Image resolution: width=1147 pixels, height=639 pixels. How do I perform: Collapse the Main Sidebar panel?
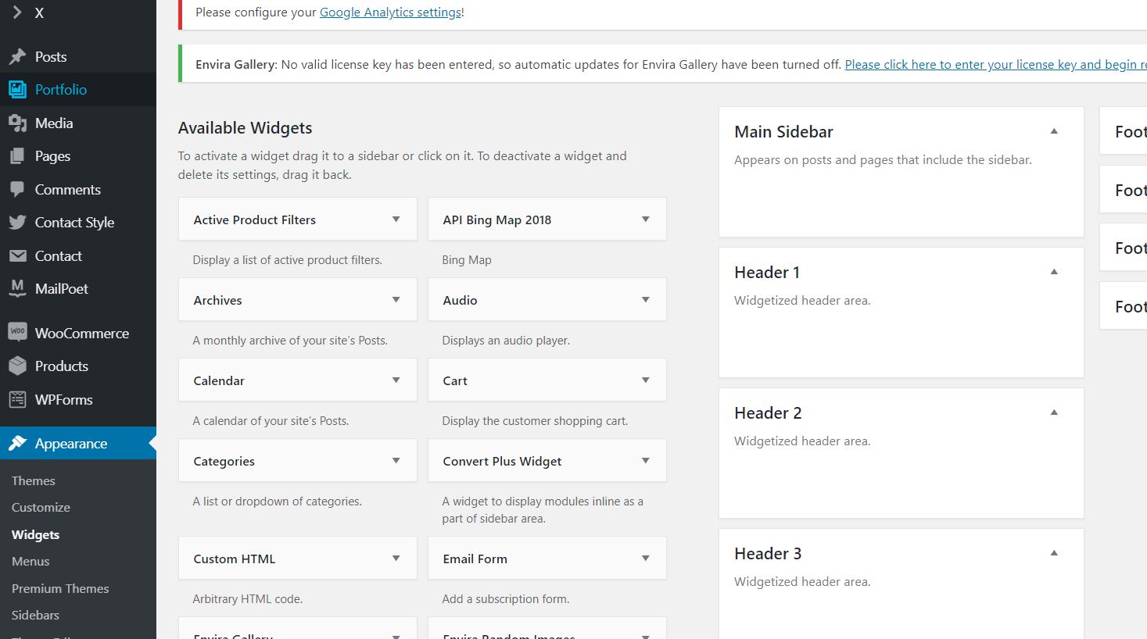click(x=1054, y=131)
